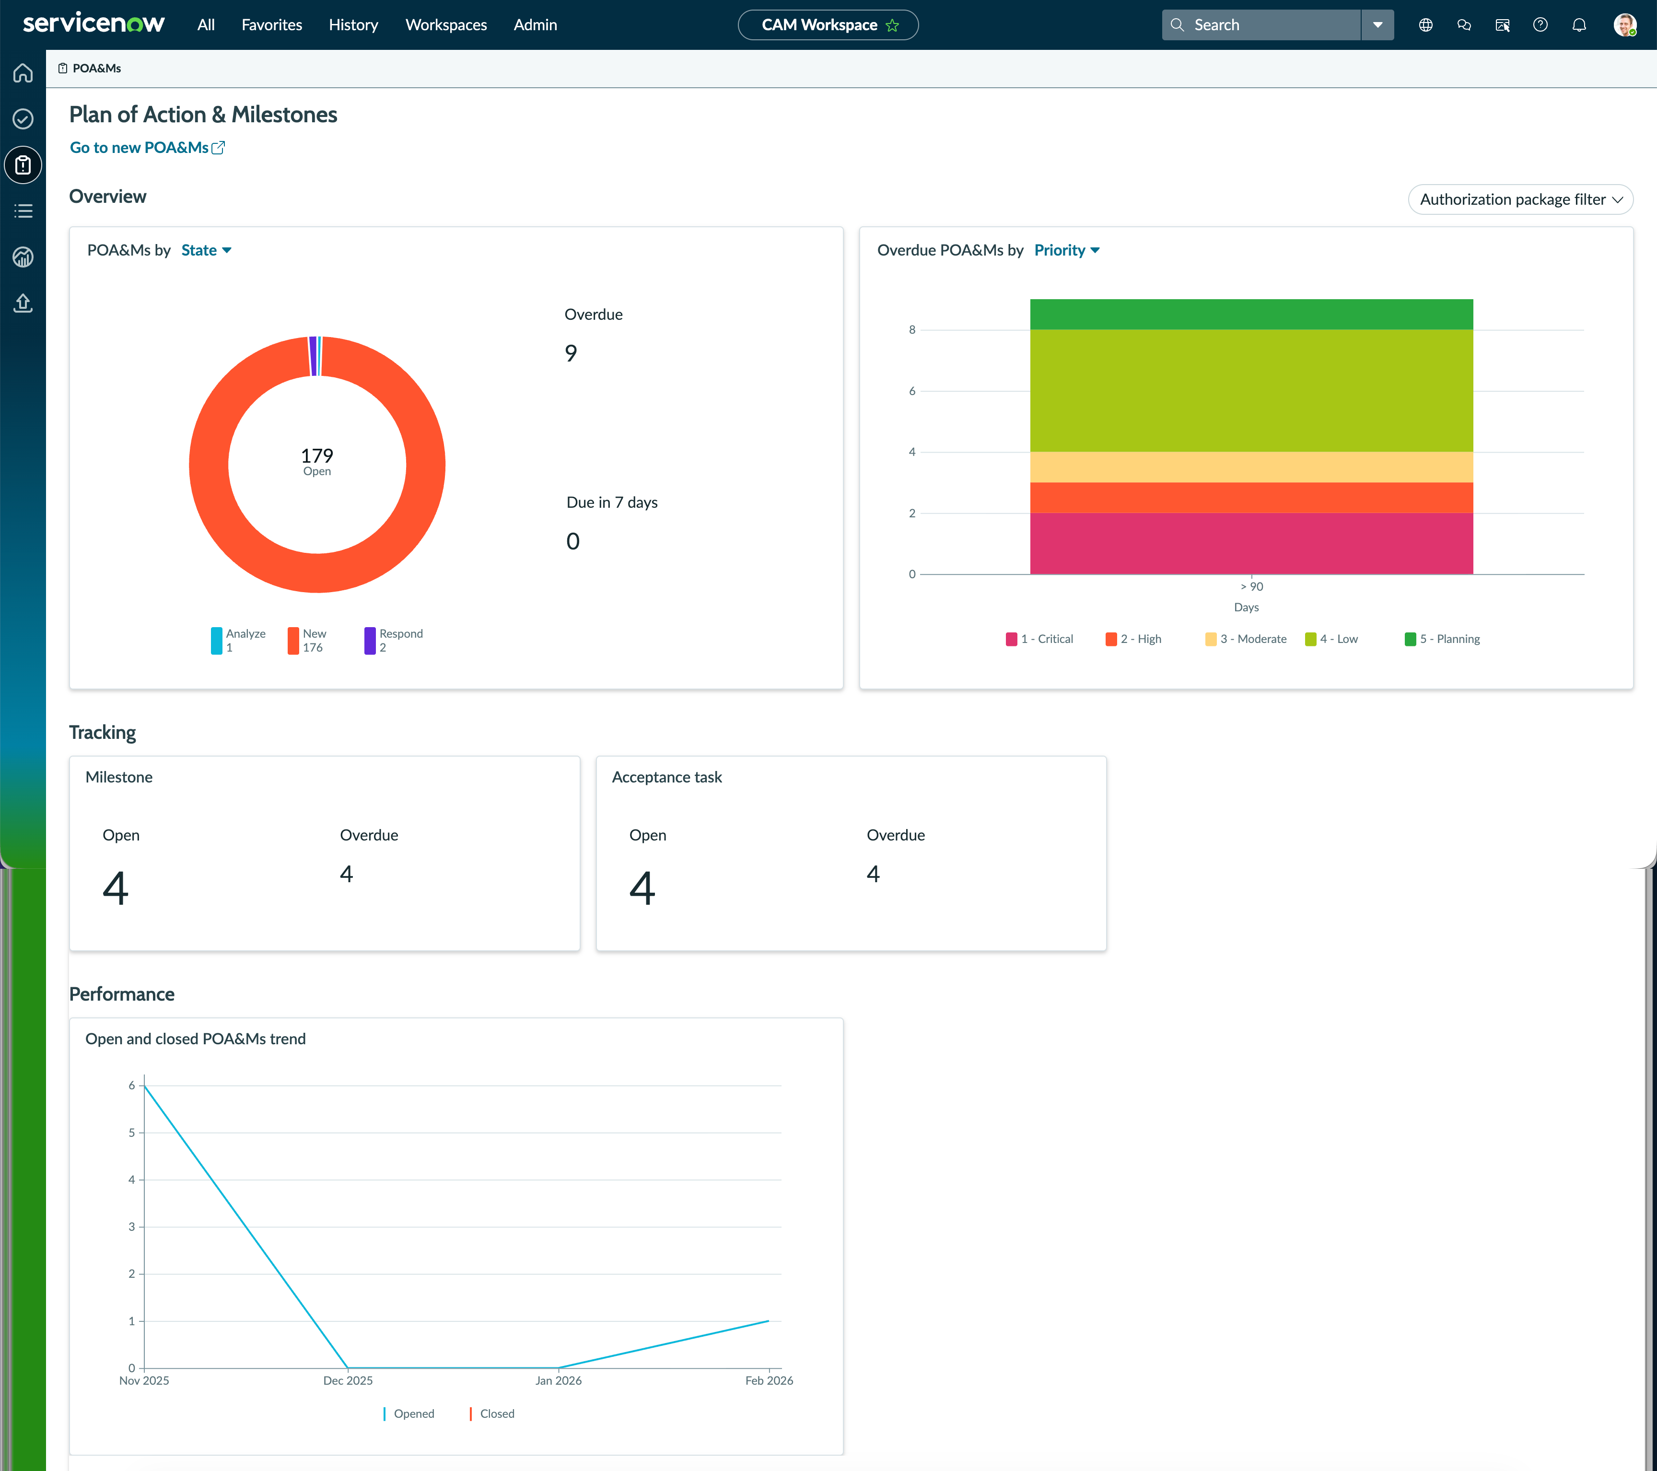This screenshot has height=1471, width=1657.
Task: Favorite CAM Workspace with the star
Action: tap(893, 25)
